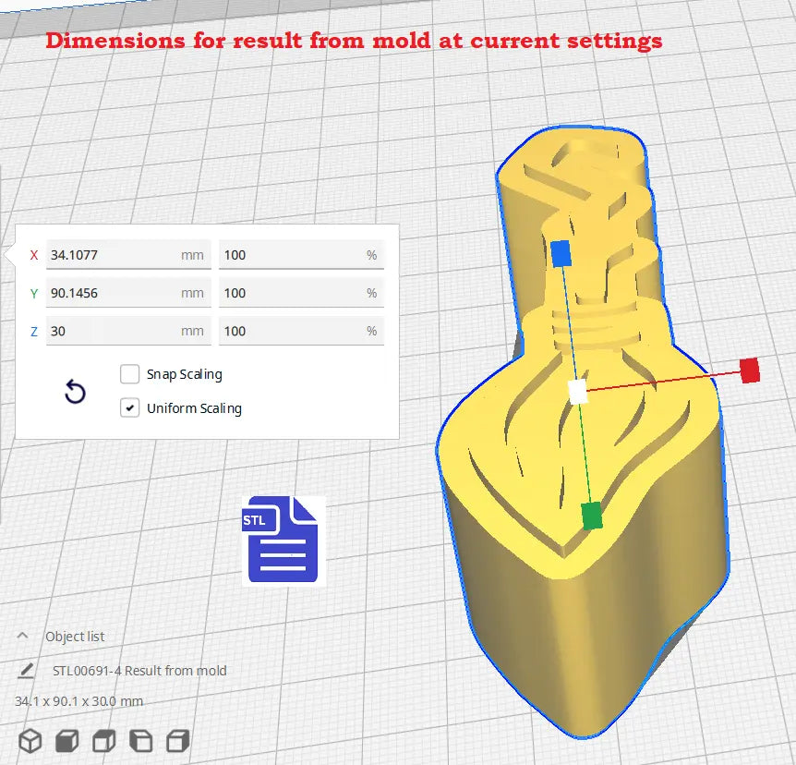Click the blue STL file document icon
The height and width of the screenshot is (765, 796).
[283, 540]
